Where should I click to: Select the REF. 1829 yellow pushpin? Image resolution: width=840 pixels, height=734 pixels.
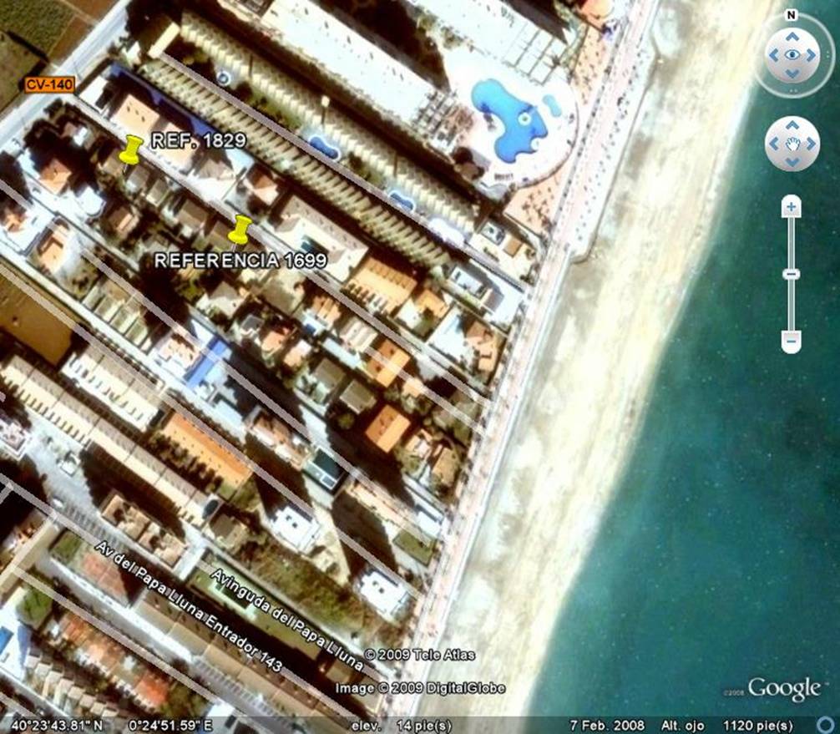pos(130,150)
